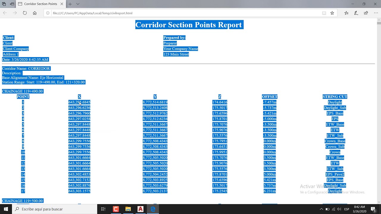381x214 pixels.
Task: Open Edge Settings and more menu
Action: point(375,13)
